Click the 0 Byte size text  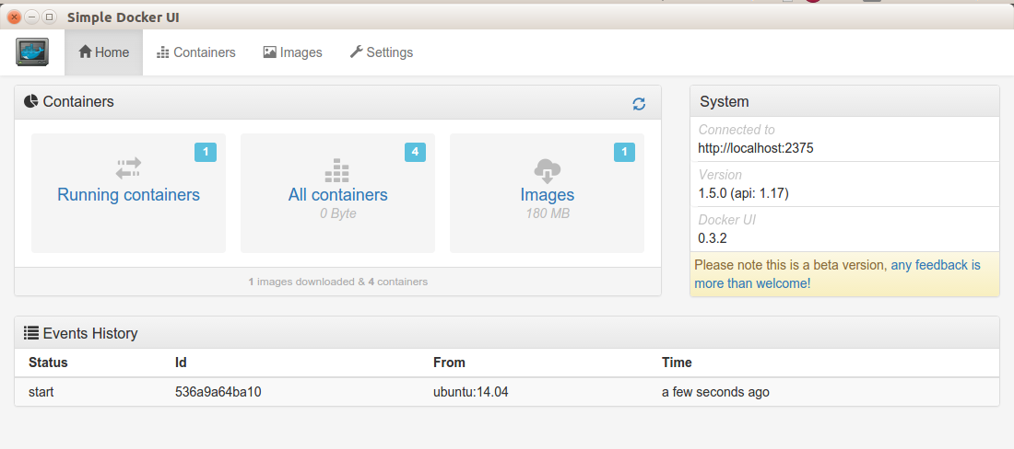pos(337,213)
